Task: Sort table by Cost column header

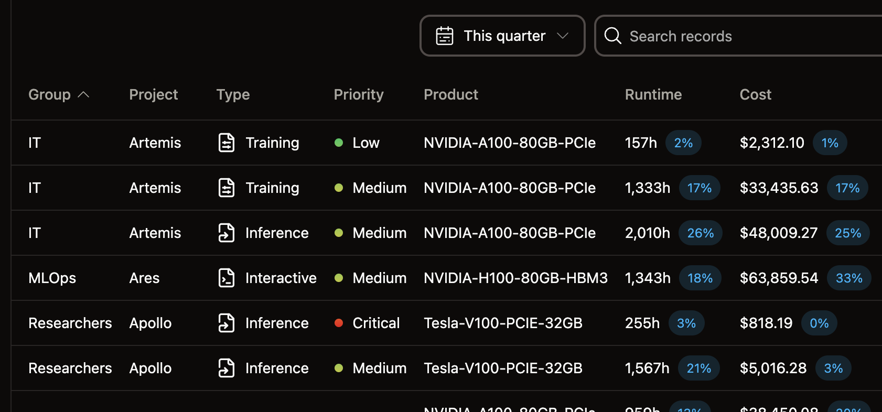Action: pyautogui.click(x=755, y=95)
